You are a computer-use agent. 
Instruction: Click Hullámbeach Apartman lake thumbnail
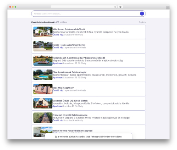(43, 60)
